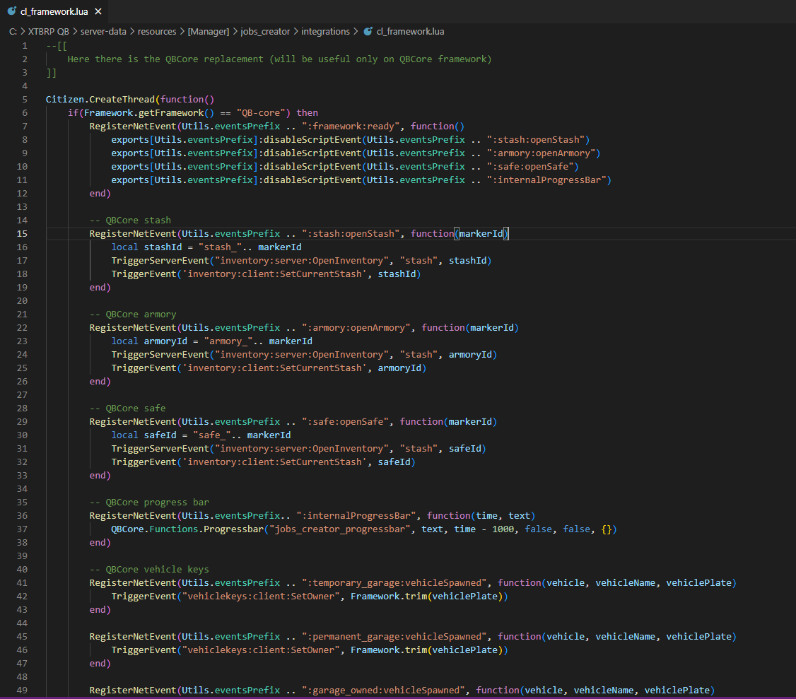Place cursor on Citizen.CreateThread text
This screenshot has width=796, height=699.
point(100,100)
